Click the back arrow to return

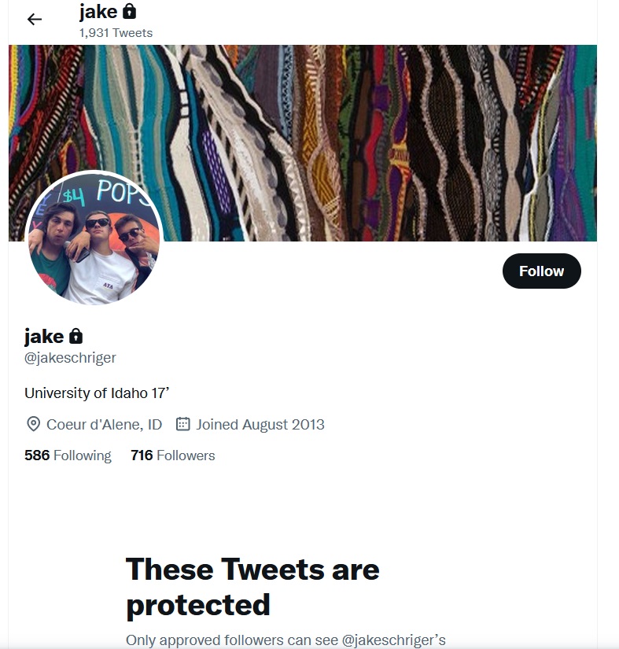click(x=33, y=19)
